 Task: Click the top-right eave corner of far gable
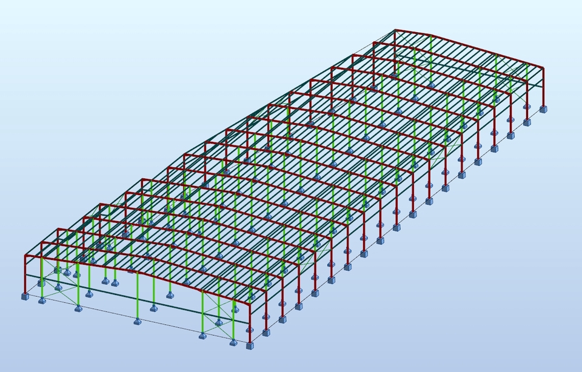544,66
